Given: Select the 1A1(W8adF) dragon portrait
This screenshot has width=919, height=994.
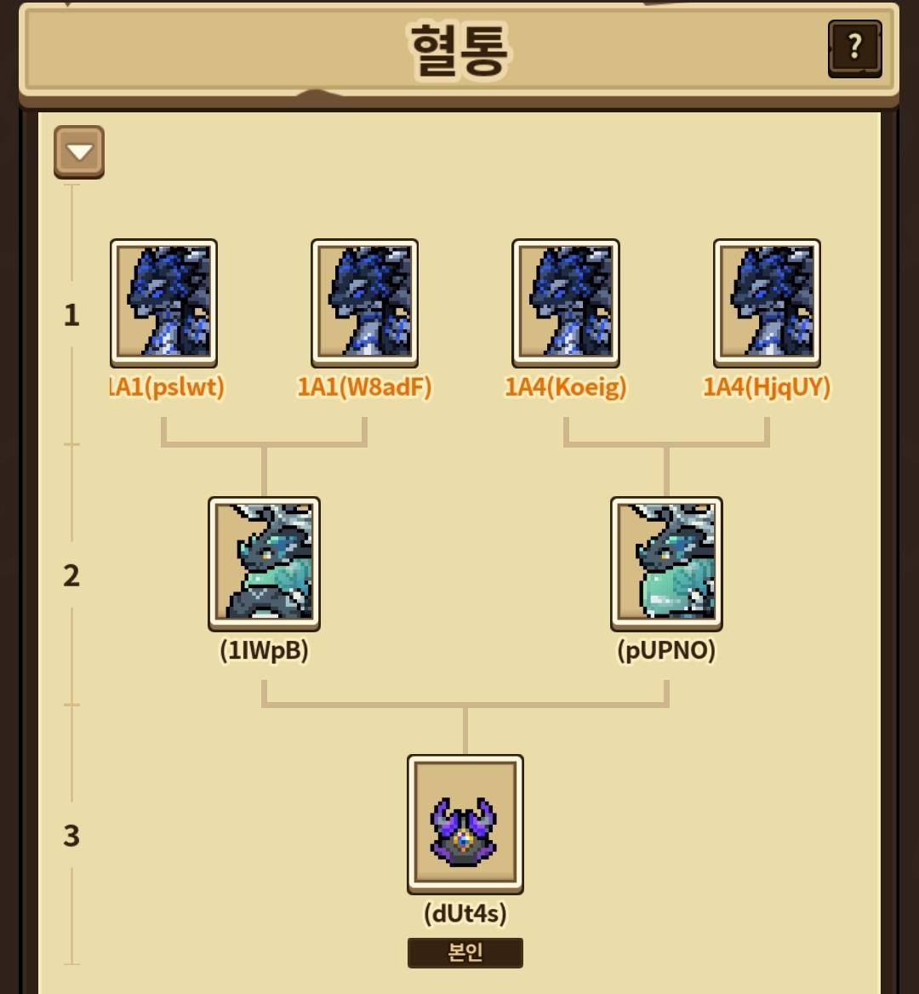Looking at the screenshot, I should [x=364, y=303].
